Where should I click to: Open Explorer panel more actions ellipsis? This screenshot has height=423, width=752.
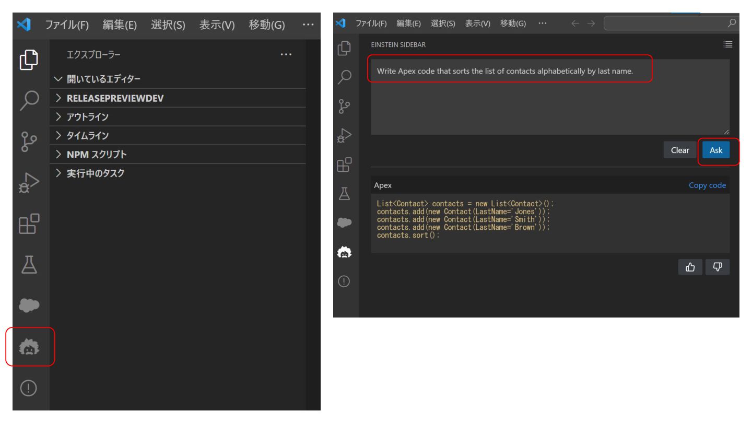(x=286, y=54)
